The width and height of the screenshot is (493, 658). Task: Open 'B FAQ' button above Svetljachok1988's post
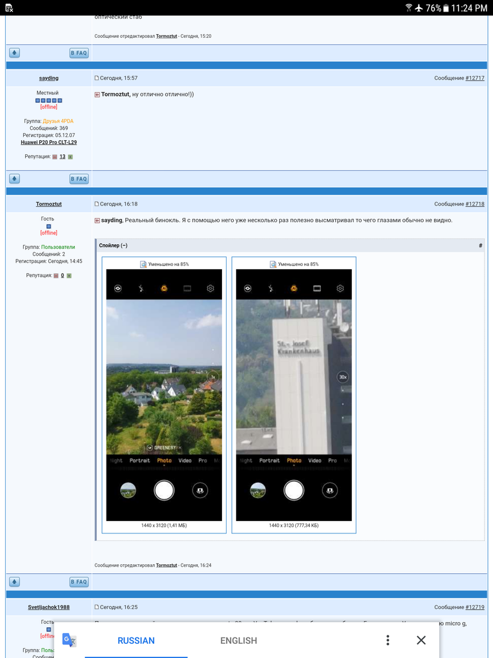[79, 582]
